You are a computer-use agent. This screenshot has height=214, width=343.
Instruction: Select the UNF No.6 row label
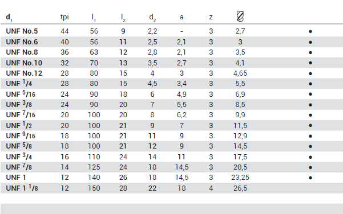[x=22, y=42]
